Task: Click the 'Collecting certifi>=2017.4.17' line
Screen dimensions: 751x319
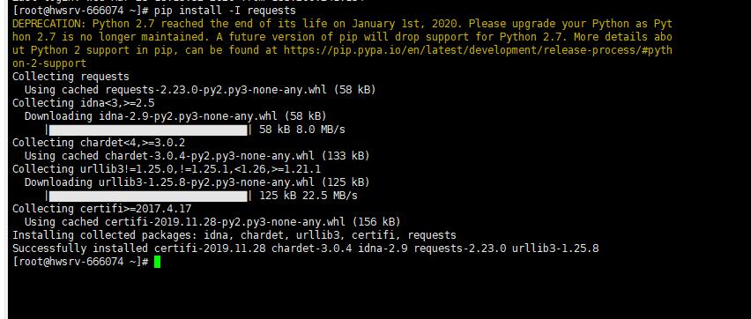Action: click(101, 209)
